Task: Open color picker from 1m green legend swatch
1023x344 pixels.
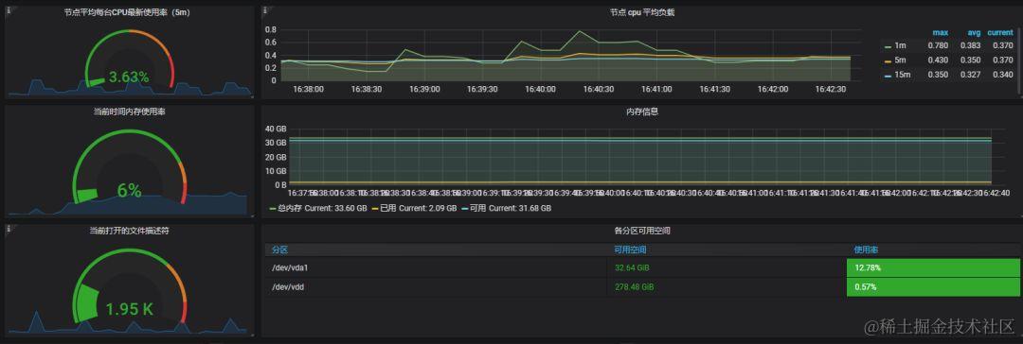Action: 888,46
